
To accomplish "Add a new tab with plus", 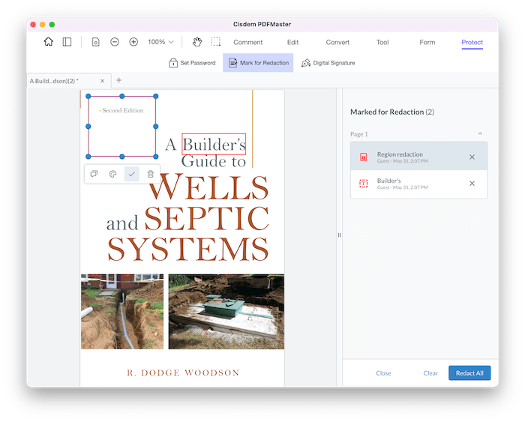I will [x=118, y=80].
